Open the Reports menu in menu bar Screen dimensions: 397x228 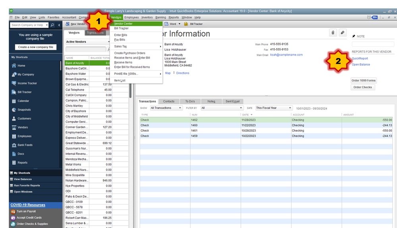tap(174, 18)
